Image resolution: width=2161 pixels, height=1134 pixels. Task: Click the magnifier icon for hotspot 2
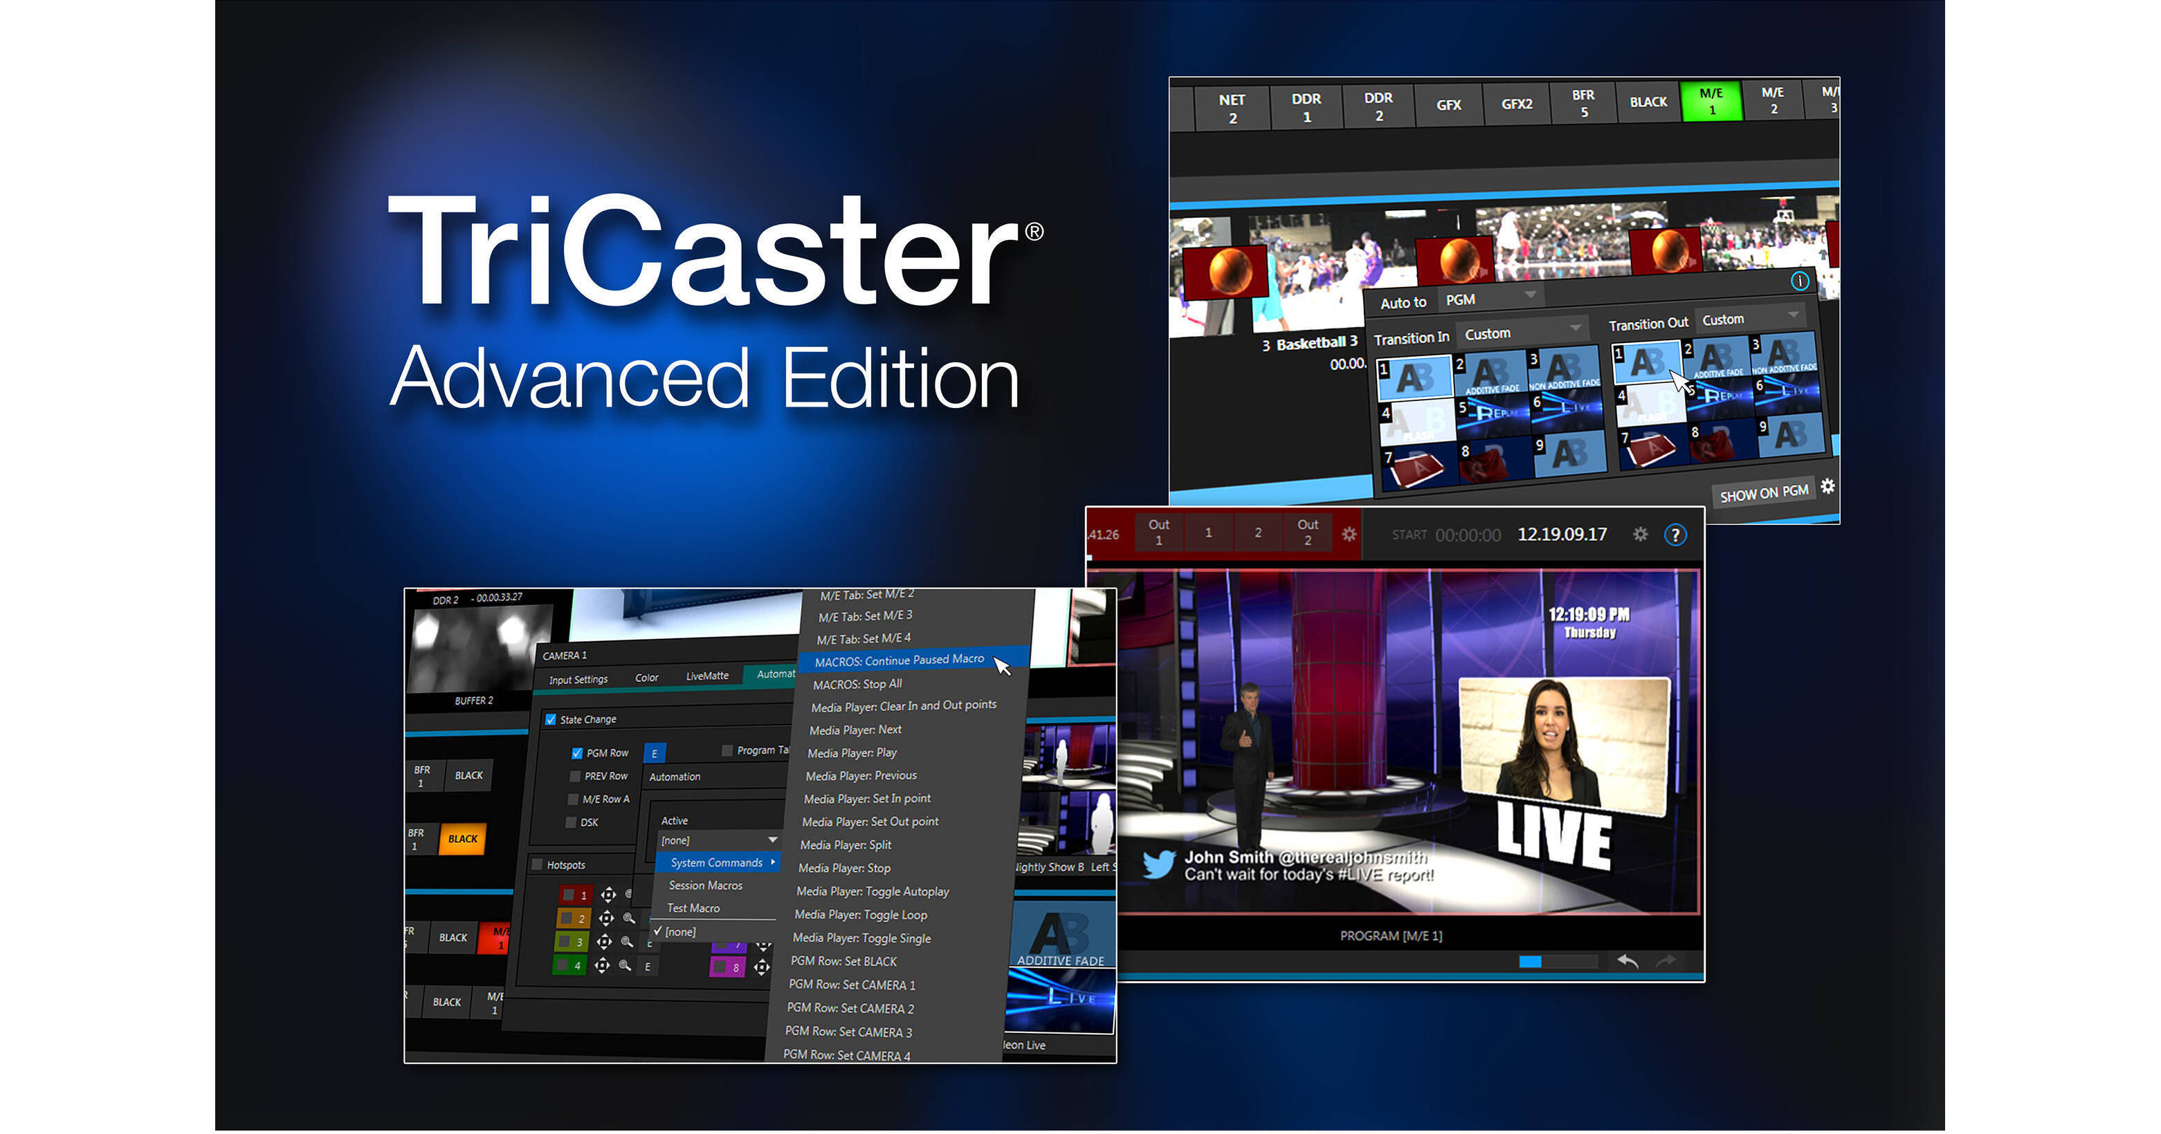[x=628, y=918]
